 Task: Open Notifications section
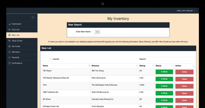[22, 63]
